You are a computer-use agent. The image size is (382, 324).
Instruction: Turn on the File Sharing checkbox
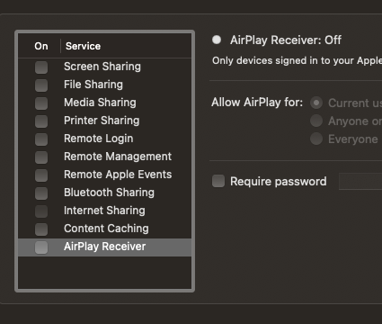click(41, 85)
